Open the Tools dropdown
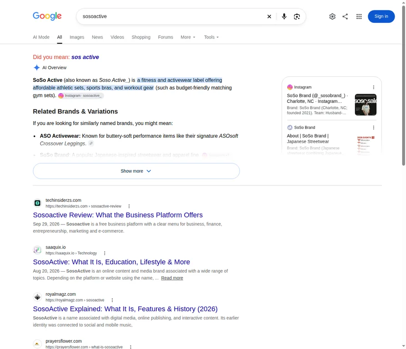 click(211, 37)
